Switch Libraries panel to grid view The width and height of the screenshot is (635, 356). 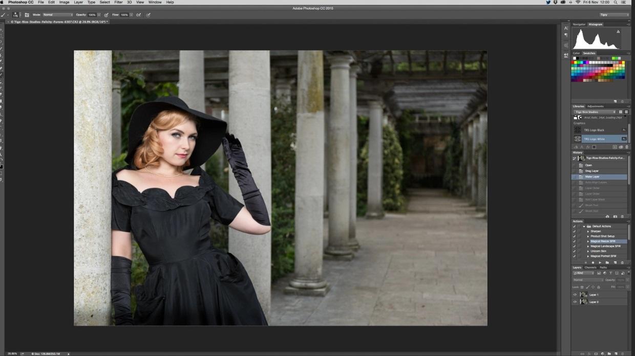(621, 112)
